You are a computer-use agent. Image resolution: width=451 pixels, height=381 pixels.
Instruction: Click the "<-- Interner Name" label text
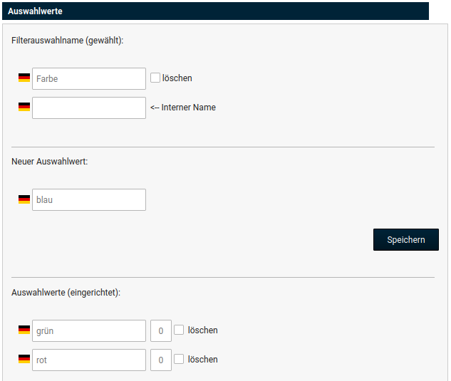tap(183, 108)
